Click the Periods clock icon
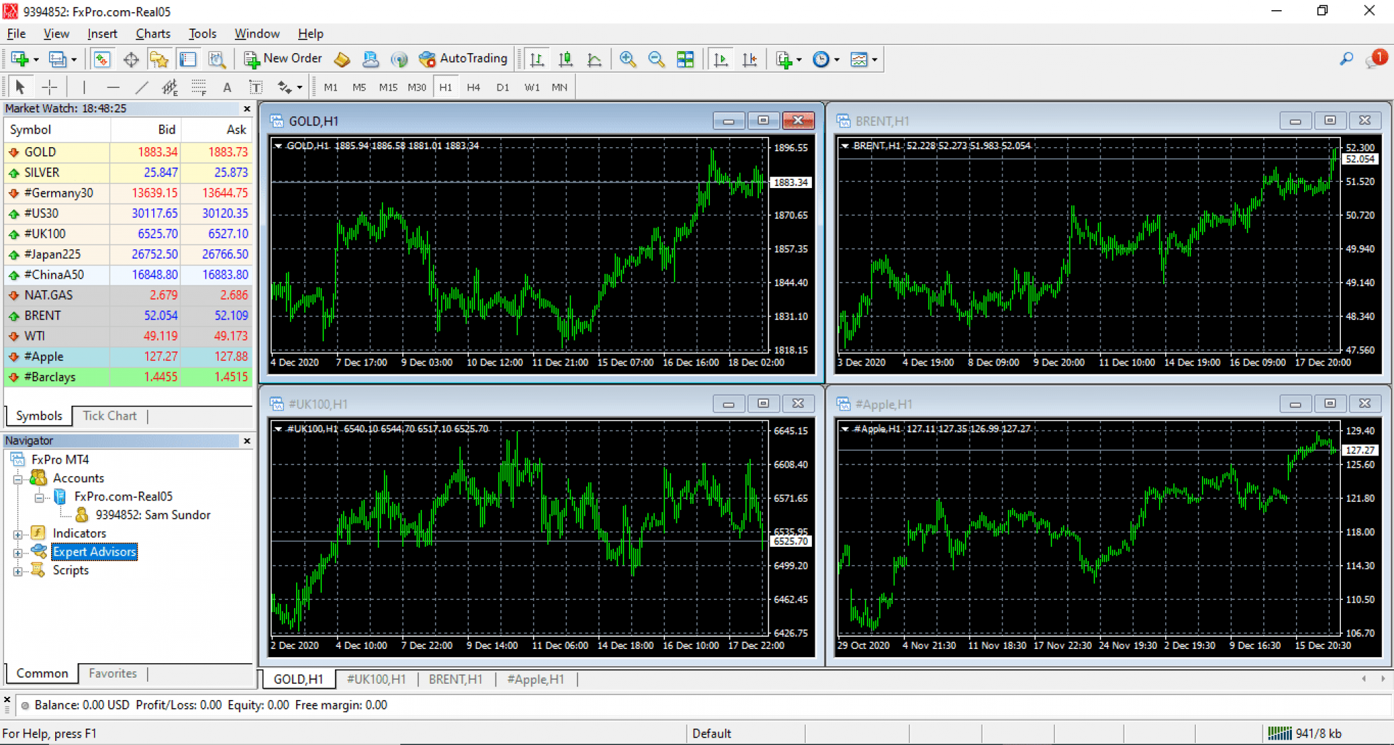This screenshot has height=745, width=1394. (822, 59)
